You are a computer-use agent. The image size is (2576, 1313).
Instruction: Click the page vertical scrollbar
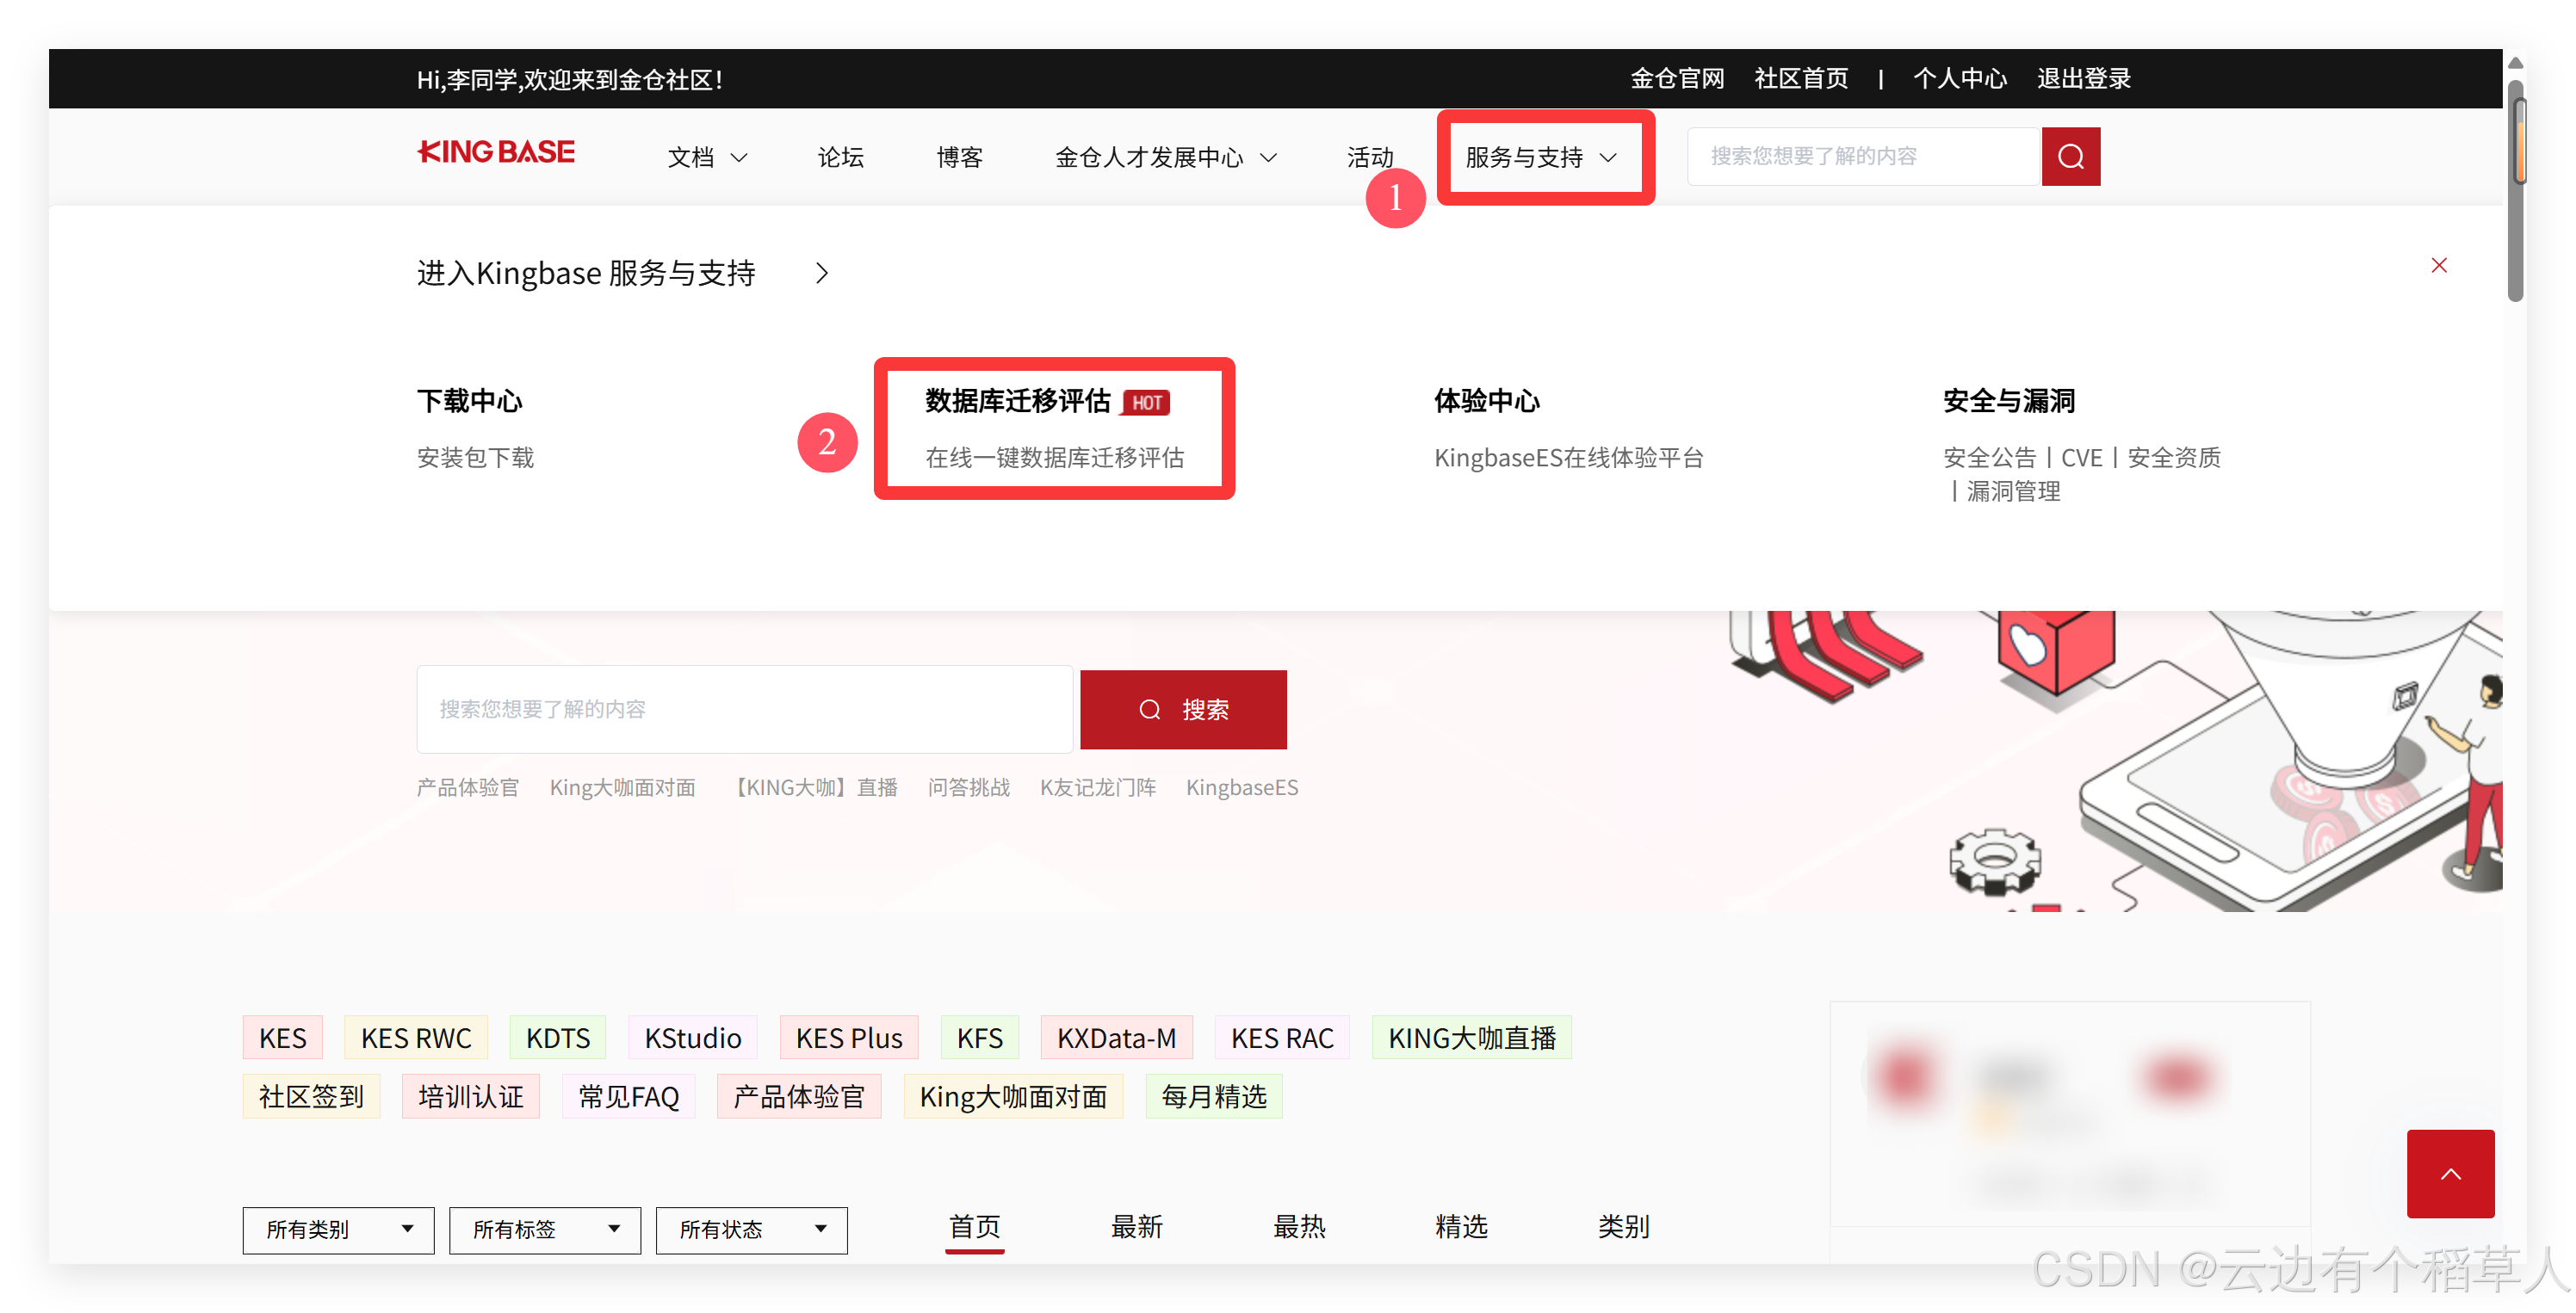click(2515, 190)
